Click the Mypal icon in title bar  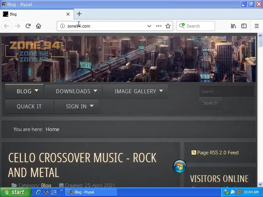(3, 4)
